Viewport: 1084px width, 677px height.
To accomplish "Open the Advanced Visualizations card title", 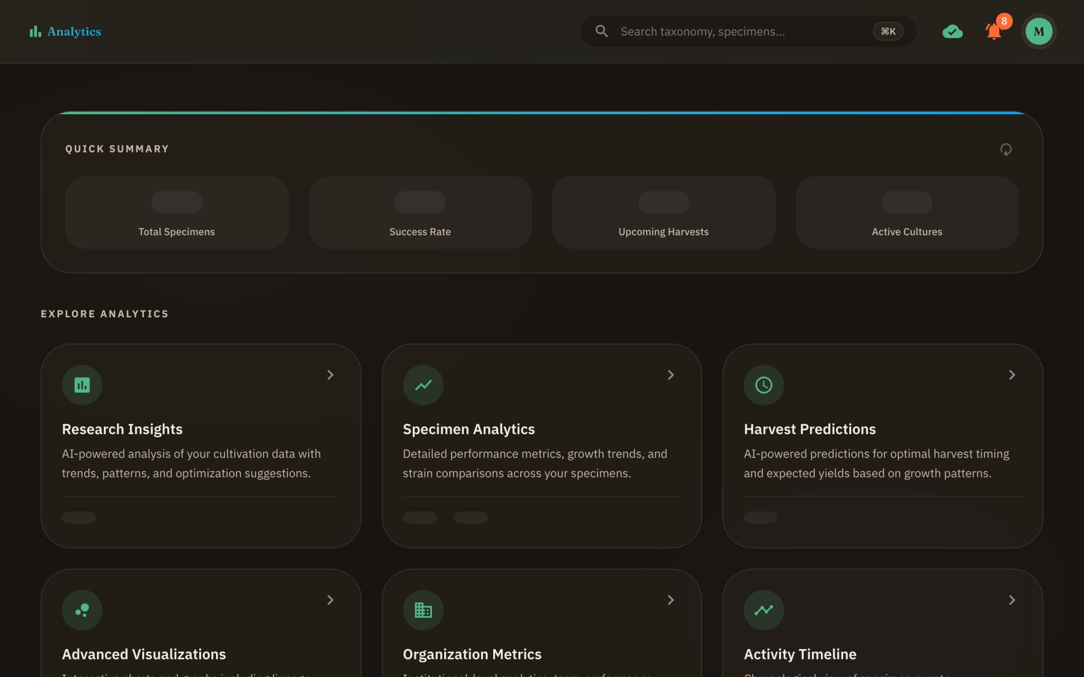I will [x=144, y=654].
